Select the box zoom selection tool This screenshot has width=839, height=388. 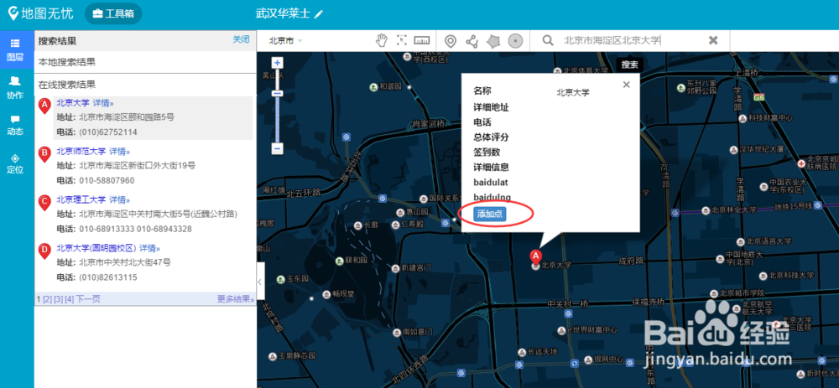click(401, 40)
